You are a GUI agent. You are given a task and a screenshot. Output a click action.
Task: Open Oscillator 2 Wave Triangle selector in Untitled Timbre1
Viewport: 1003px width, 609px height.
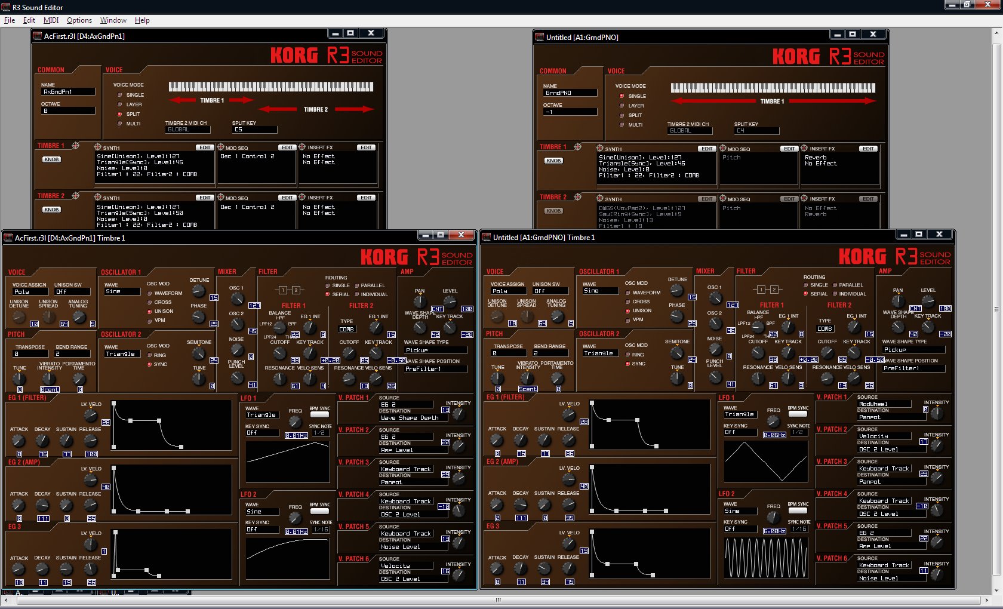click(601, 353)
